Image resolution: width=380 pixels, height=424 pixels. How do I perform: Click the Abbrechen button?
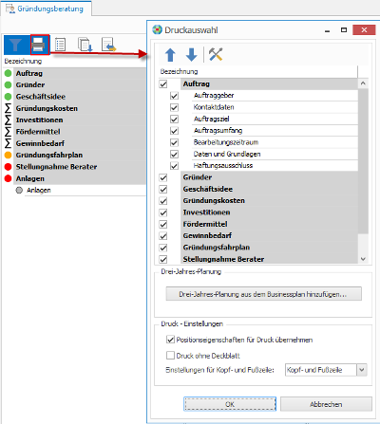coord(326,404)
